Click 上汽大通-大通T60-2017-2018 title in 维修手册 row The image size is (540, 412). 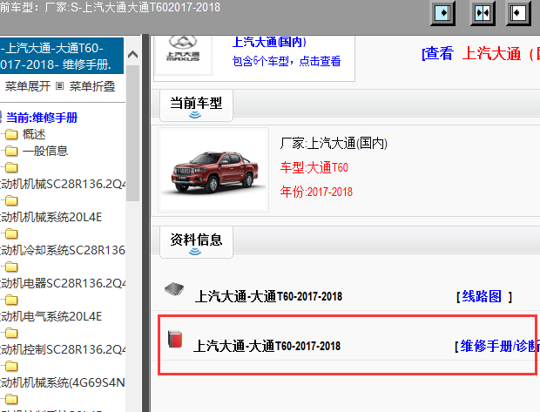(x=267, y=346)
